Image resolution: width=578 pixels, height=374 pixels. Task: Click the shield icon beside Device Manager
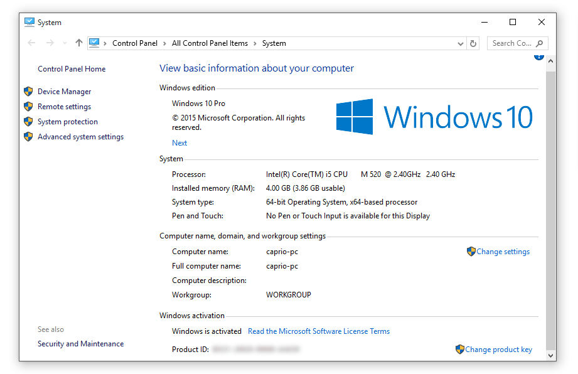coord(28,92)
